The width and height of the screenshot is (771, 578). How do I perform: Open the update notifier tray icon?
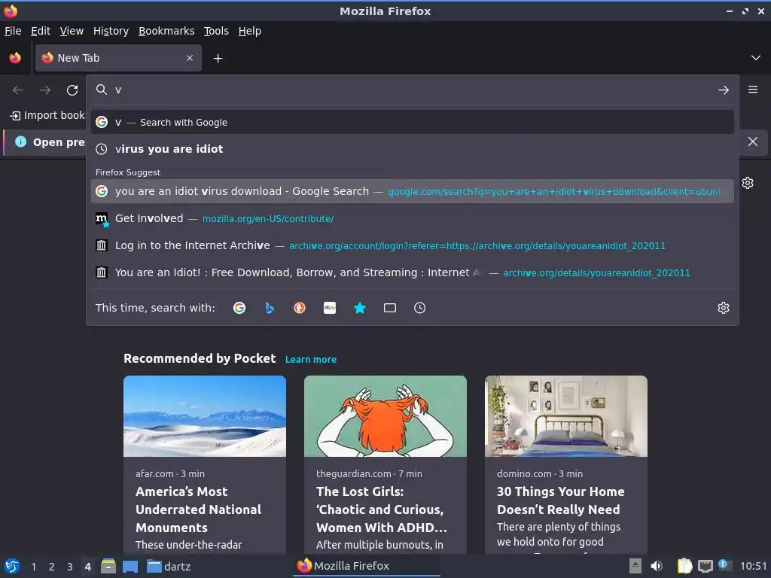[x=724, y=565]
